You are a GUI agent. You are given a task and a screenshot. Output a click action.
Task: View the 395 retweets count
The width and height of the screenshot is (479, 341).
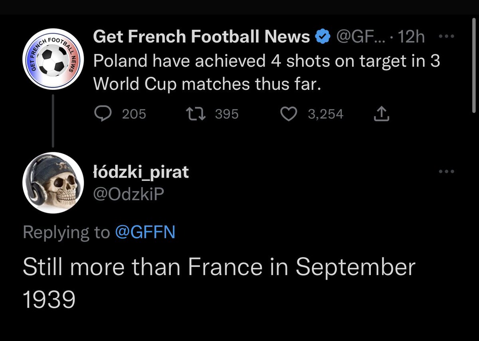click(227, 114)
